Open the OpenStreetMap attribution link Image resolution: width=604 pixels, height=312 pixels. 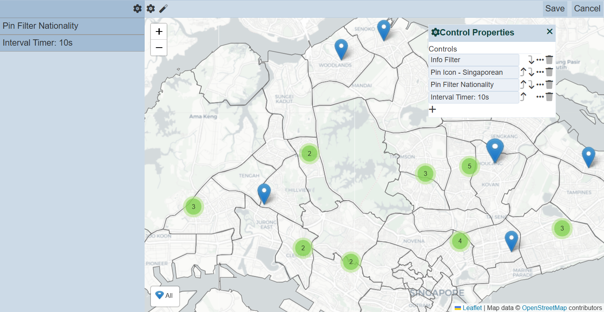click(544, 308)
